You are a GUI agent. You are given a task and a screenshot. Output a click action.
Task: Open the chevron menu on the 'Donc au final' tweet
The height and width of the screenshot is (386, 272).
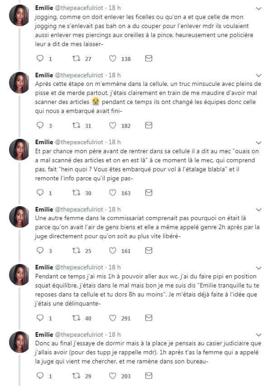[258, 334]
